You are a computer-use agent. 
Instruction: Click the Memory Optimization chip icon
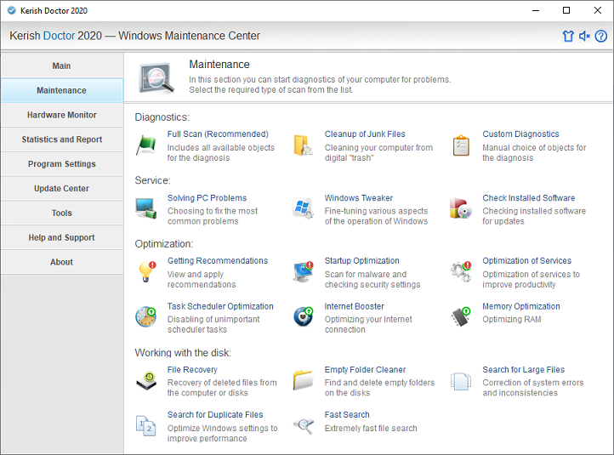pyautogui.click(x=461, y=316)
